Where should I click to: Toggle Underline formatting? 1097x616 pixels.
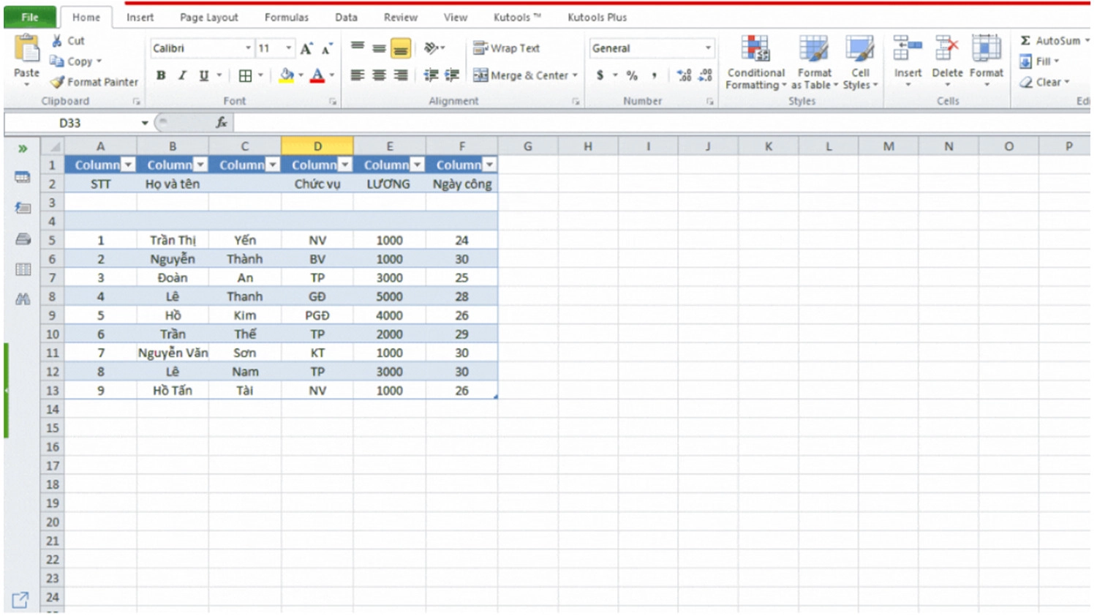point(203,75)
